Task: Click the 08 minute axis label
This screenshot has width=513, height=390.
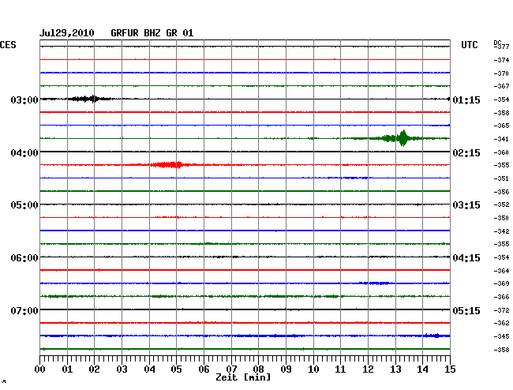Action: point(258,369)
